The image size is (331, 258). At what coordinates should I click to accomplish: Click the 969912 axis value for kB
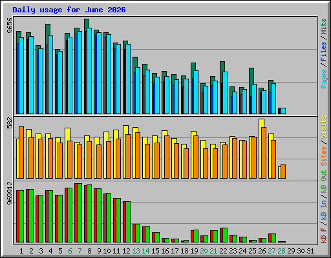tap(10, 193)
